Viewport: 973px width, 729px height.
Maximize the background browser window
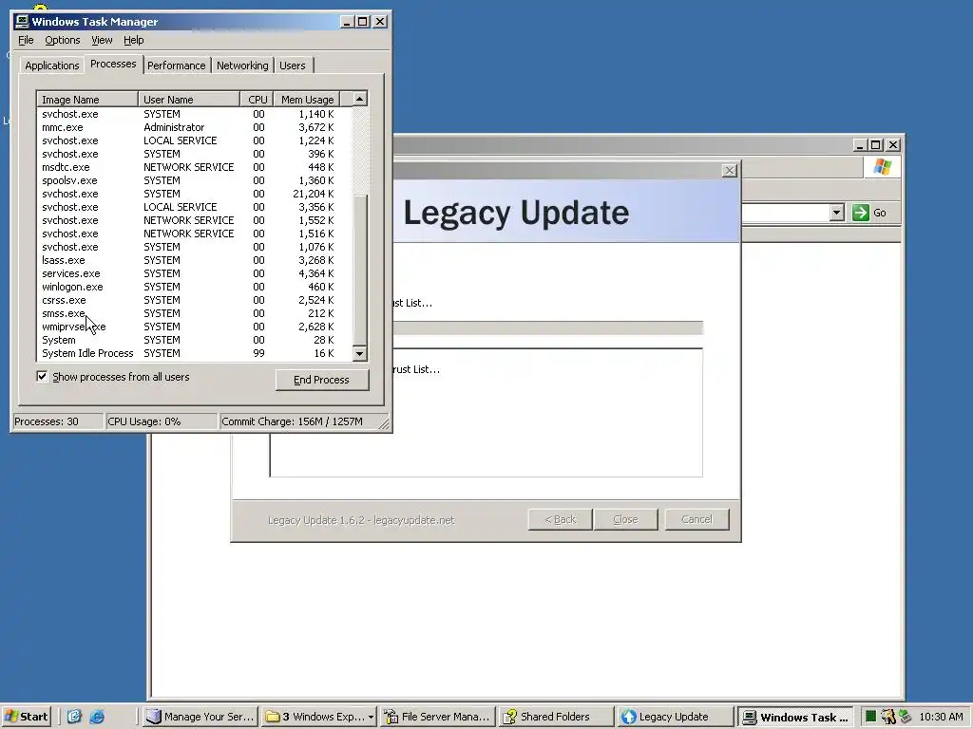click(x=875, y=145)
